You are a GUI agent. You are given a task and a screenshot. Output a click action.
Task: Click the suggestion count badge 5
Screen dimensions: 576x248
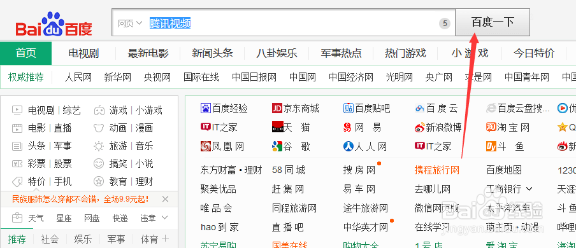coord(445,24)
